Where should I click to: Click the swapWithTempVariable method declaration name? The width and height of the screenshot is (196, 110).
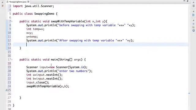pos(67,21)
